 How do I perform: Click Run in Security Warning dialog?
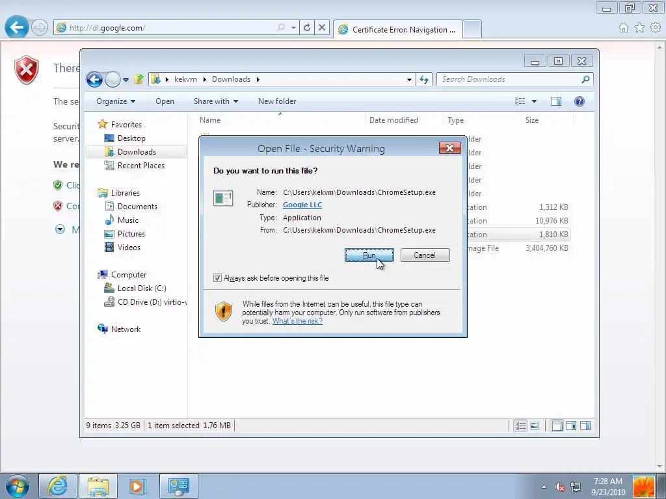tap(369, 255)
